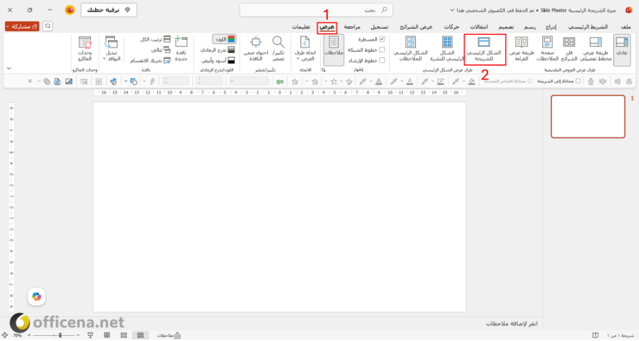Open comments pane via speech-bubble icon
Screen dimensions: 639x341
pos(48,26)
